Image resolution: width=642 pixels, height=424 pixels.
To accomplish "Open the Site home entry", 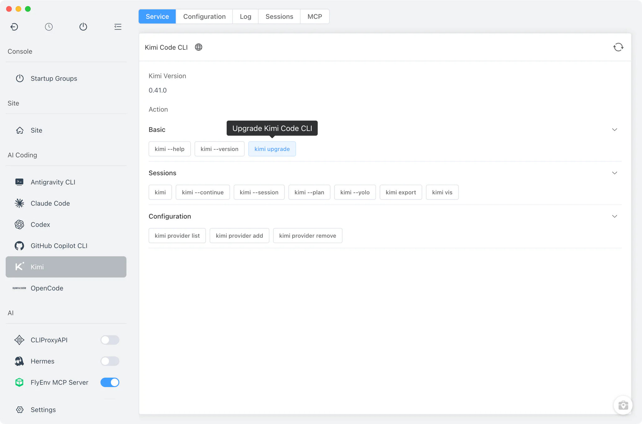I will click(x=66, y=130).
